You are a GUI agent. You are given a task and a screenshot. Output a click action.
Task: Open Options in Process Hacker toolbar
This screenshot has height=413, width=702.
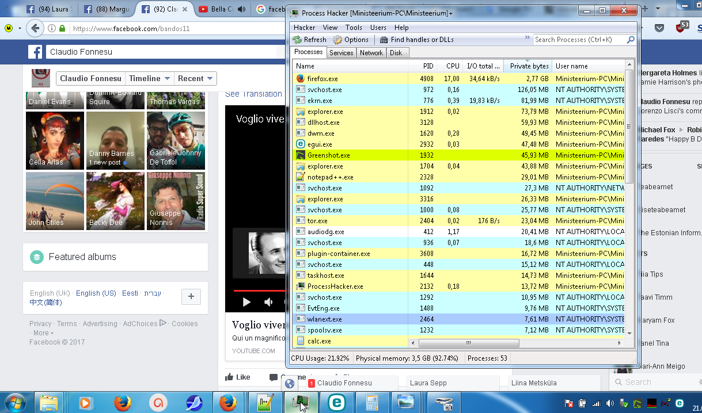pos(351,40)
